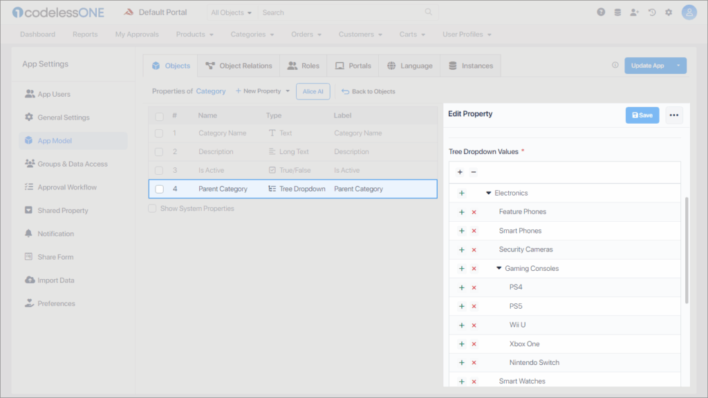Open Approval Workflow in sidebar
Image resolution: width=708 pixels, height=398 pixels.
coord(67,187)
